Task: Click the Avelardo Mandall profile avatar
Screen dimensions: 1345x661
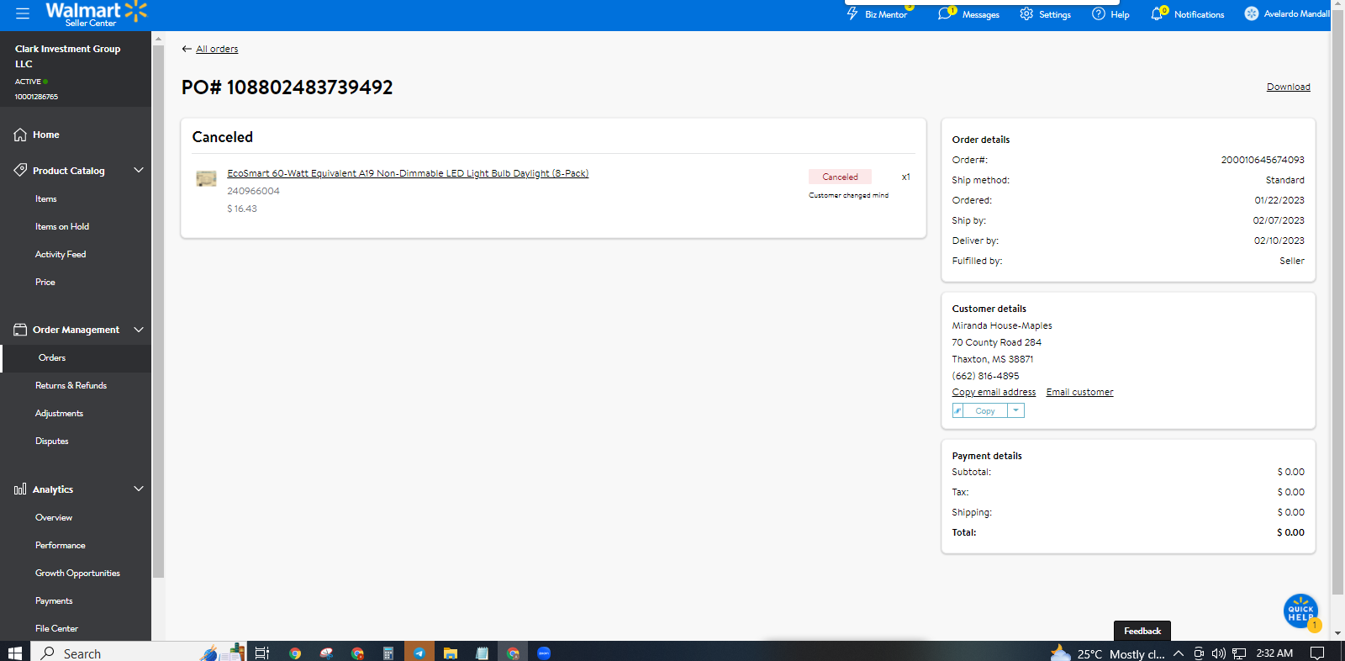Action: click(1252, 13)
